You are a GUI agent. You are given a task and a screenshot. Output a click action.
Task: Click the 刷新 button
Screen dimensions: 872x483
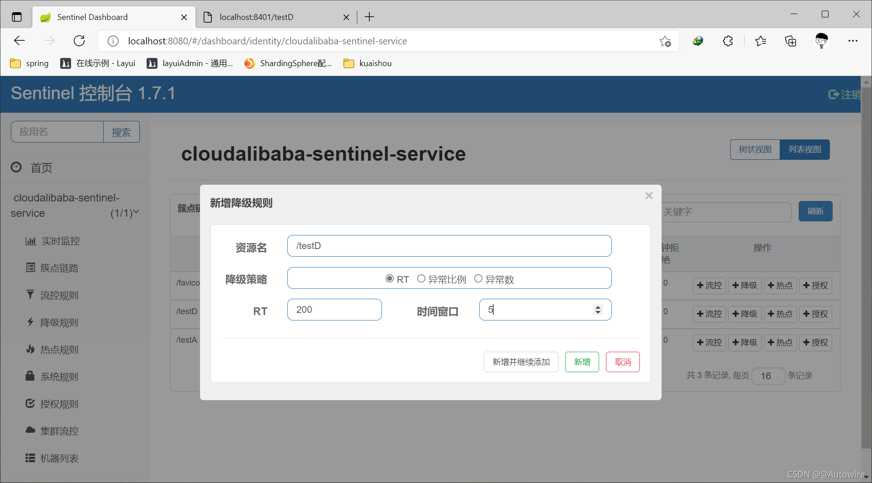[815, 211]
